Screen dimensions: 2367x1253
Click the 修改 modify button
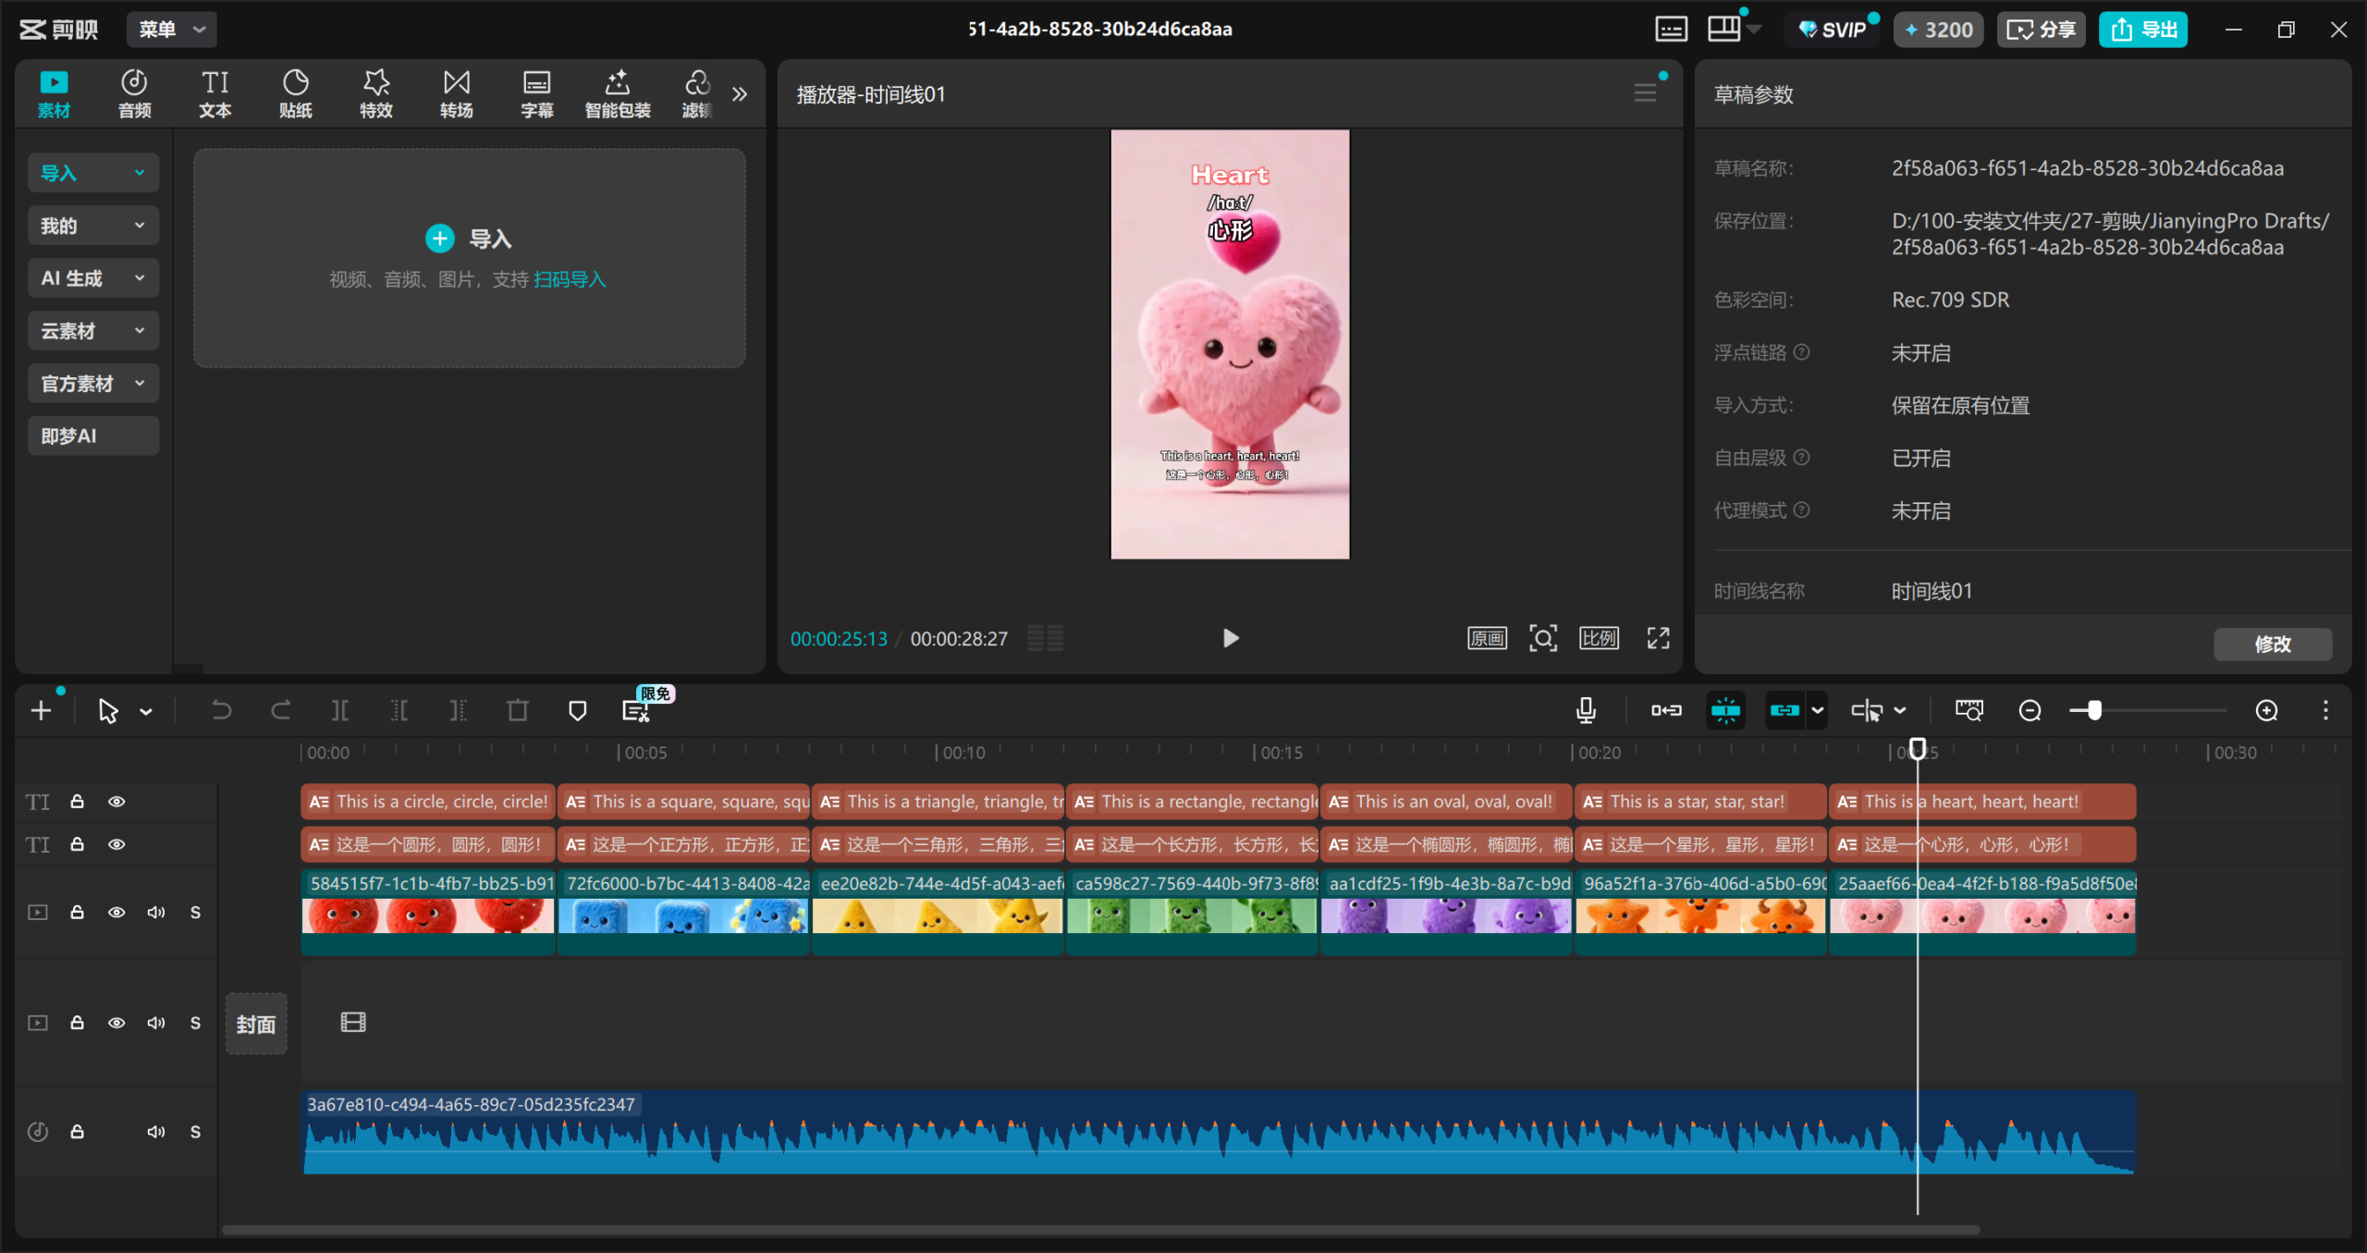coord(2272,644)
